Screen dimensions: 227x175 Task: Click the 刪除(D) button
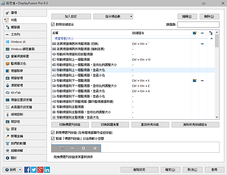(x=209, y=17)
